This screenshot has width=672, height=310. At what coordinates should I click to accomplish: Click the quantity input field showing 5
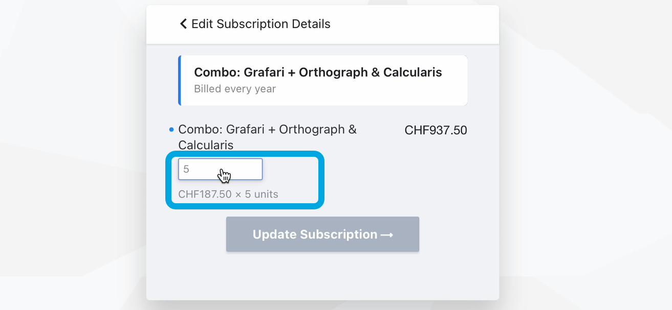pyautogui.click(x=220, y=169)
